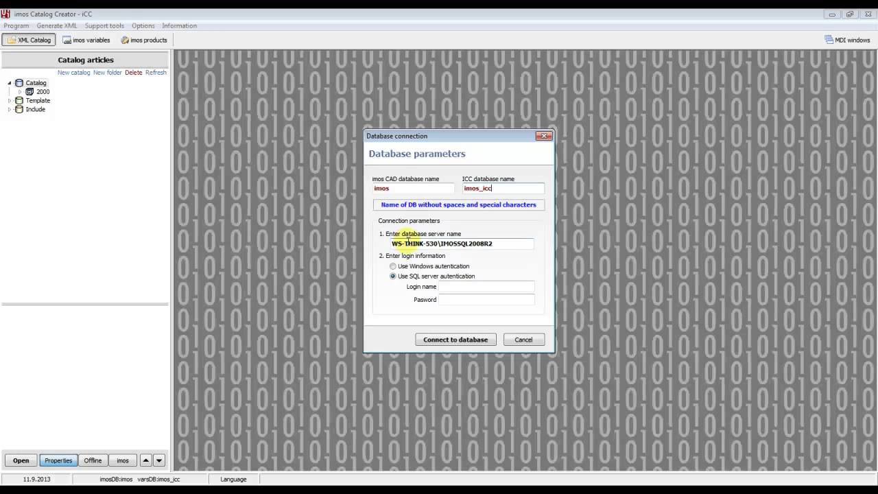Click the Language status bar entry
Viewport: 878px width, 494px height.
coord(233,480)
